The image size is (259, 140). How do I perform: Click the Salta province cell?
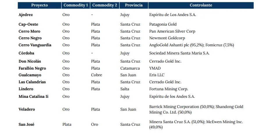[125, 89]
